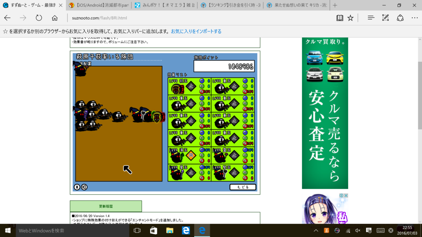Toggle the 止 diamond beside the hammer wizard
Viewport: 422px width, 237px height.
coord(234,172)
